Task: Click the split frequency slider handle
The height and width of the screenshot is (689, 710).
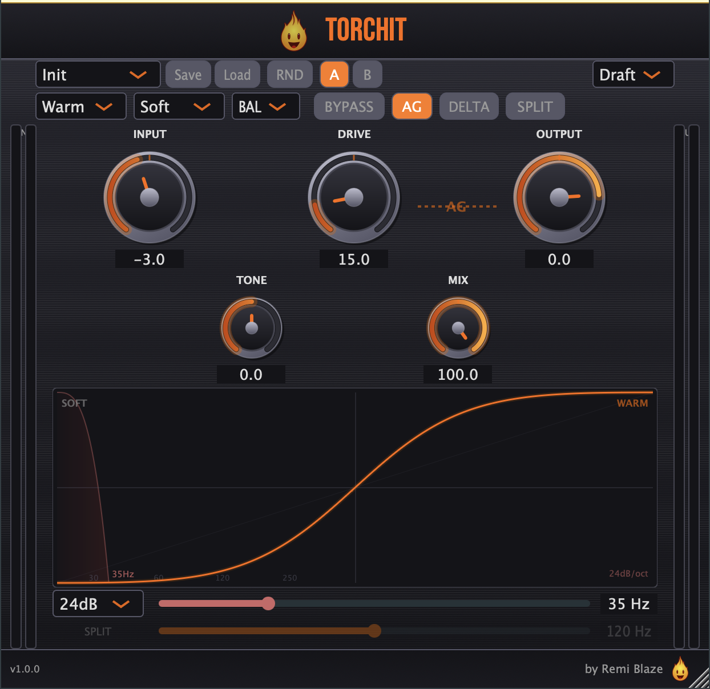Action: (x=374, y=630)
